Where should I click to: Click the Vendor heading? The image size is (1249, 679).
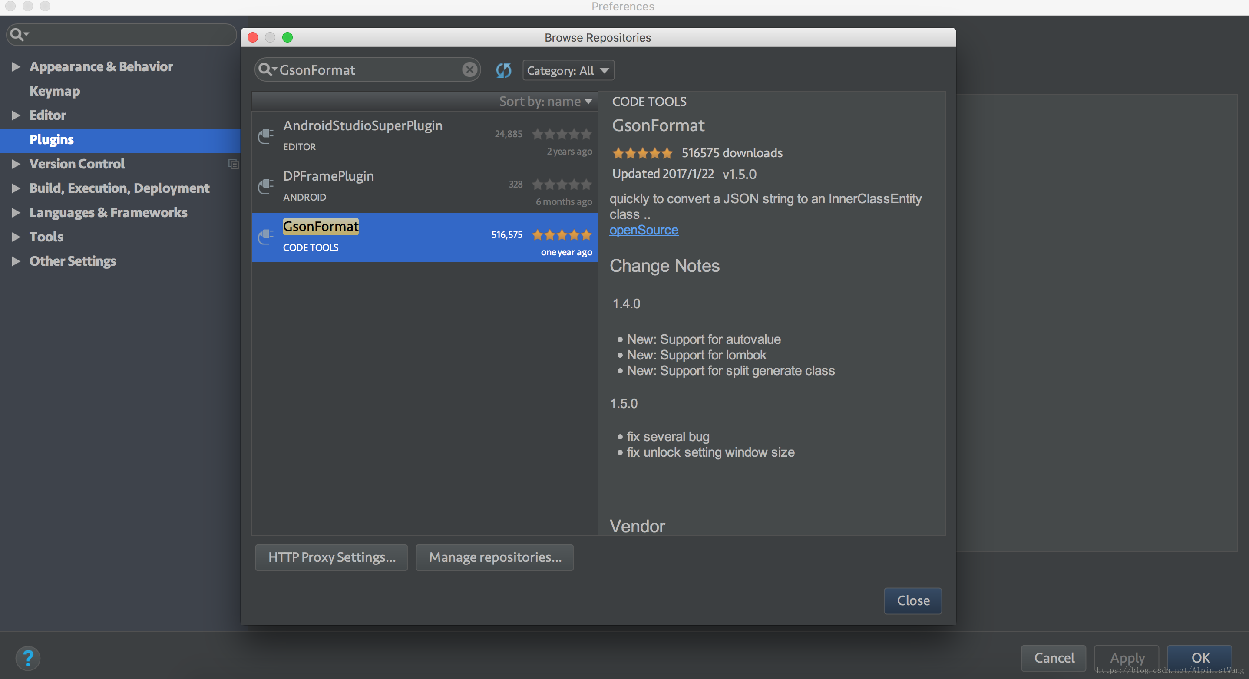pos(637,526)
